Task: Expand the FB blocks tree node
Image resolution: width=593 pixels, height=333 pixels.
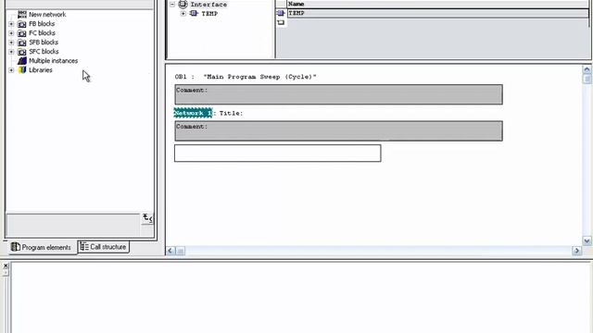Action: (x=11, y=24)
